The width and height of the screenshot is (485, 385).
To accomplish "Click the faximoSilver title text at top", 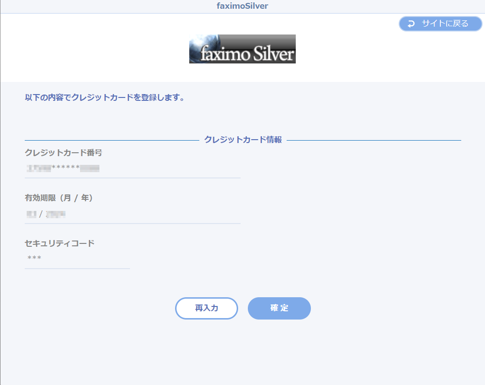I will click(x=242, y=6).
